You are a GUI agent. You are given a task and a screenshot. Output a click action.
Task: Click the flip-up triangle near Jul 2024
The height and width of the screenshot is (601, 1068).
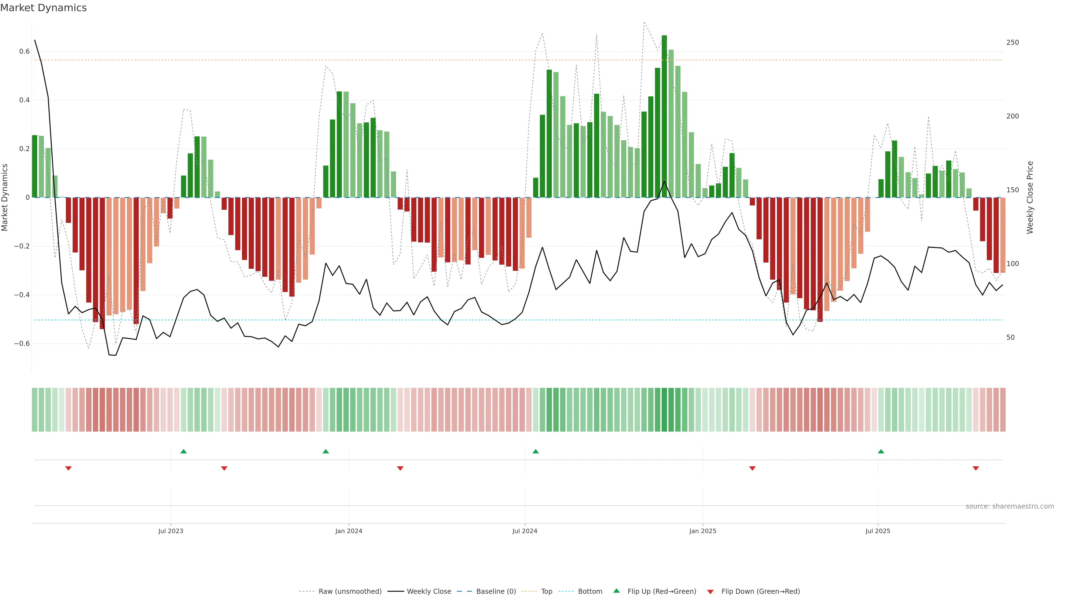tap(536, 451)
